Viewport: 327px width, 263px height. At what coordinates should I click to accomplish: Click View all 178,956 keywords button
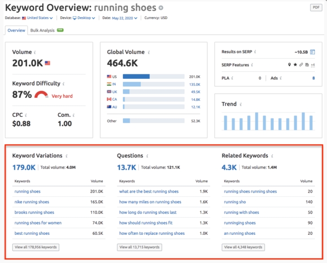tap(35, 247)
